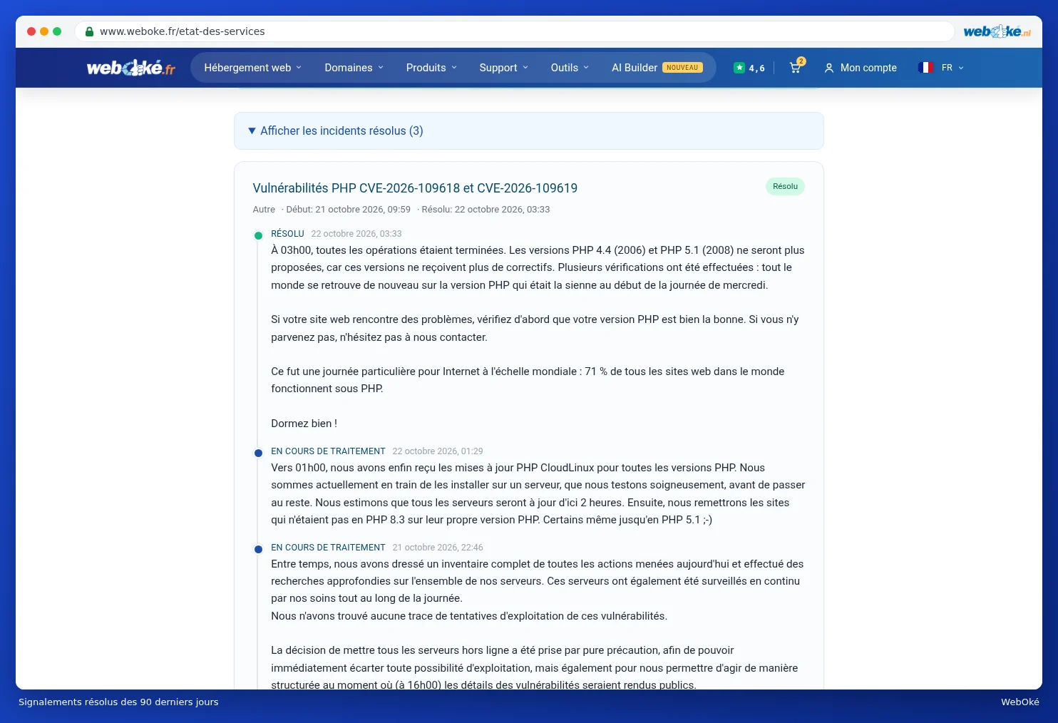Click the green maximize window button
Screen dimensions: 1058x723
click(x=57, y=31)
